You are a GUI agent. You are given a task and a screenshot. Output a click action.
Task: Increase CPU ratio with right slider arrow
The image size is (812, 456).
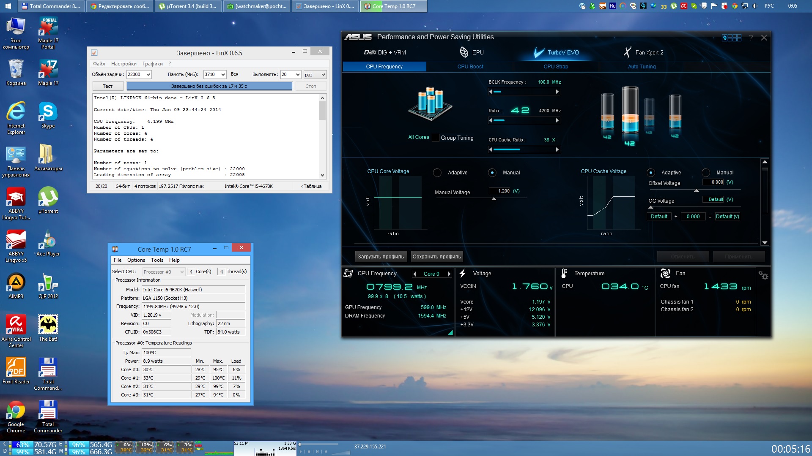click(x=557, y=121)
